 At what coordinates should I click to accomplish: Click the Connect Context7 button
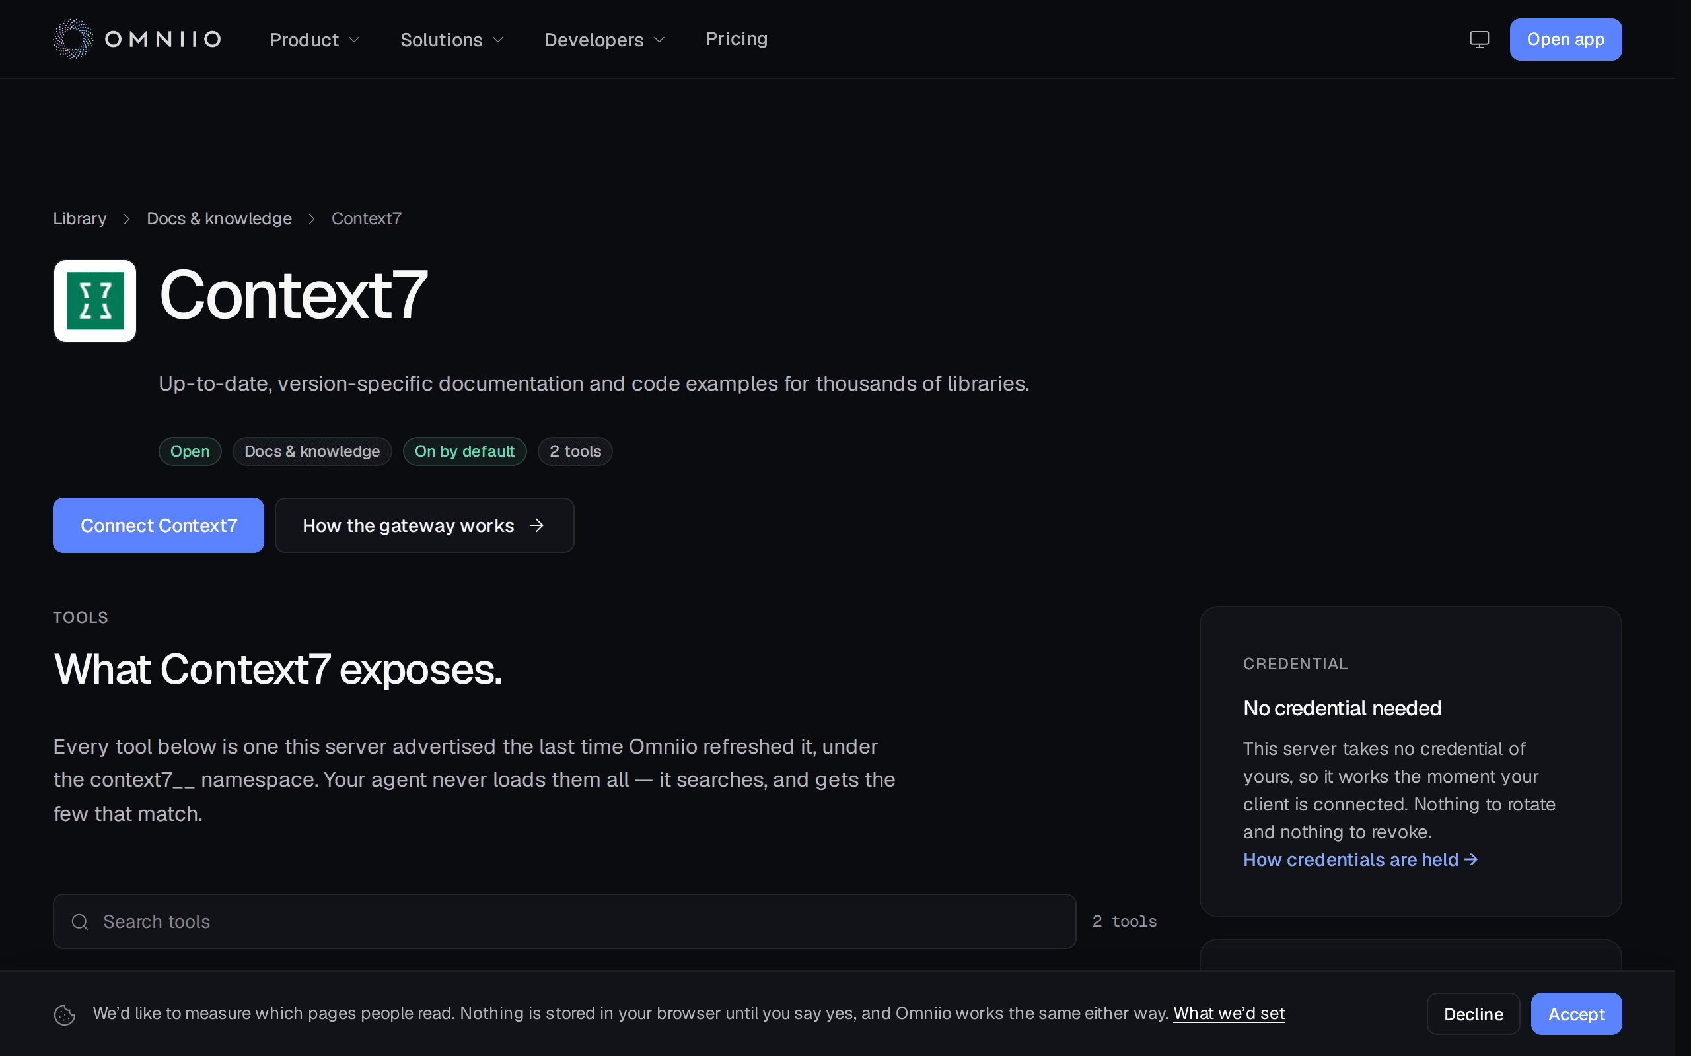point(159,525)
